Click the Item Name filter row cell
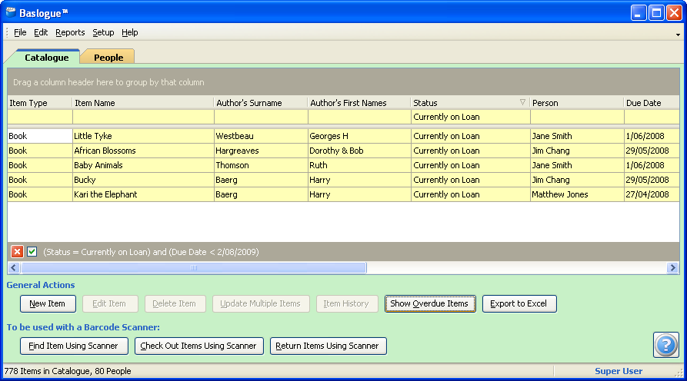 click(x=143, y=117)
